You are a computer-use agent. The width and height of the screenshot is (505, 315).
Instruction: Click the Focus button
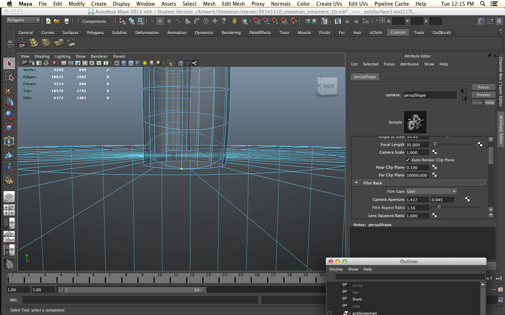pyautogui.click(x=483, y=87)
